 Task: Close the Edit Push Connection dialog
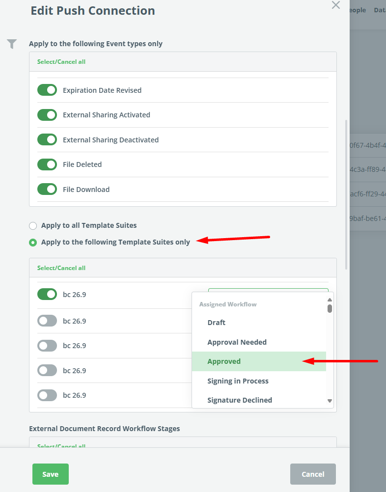336,5
